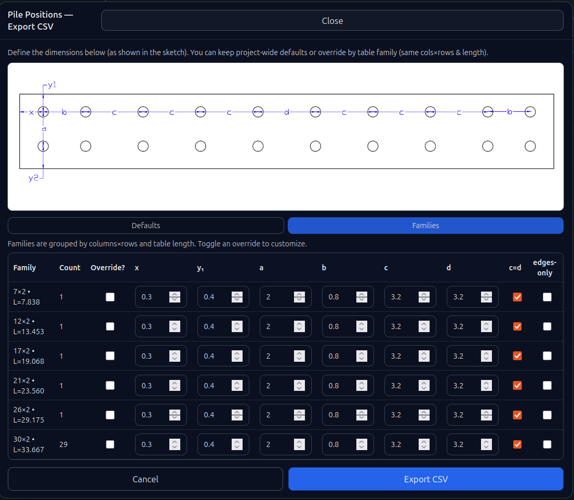Disable c=d in the 26×2 row
The image size is (574, 500).
tap(517, 415)
